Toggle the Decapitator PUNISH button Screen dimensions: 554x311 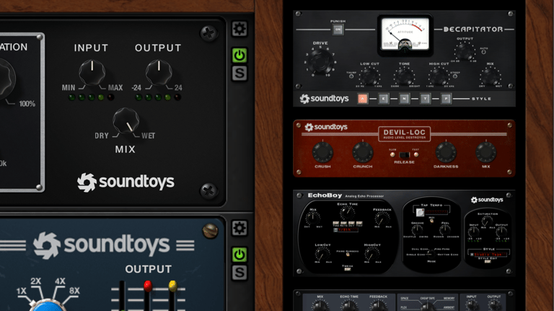(x=338, y=30)
